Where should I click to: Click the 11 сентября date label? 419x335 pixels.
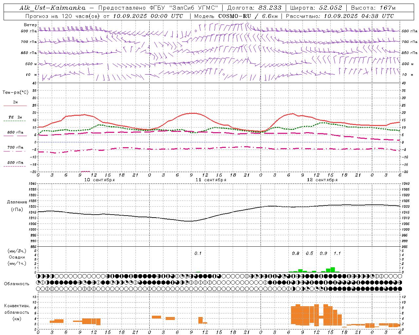[211, 180]
